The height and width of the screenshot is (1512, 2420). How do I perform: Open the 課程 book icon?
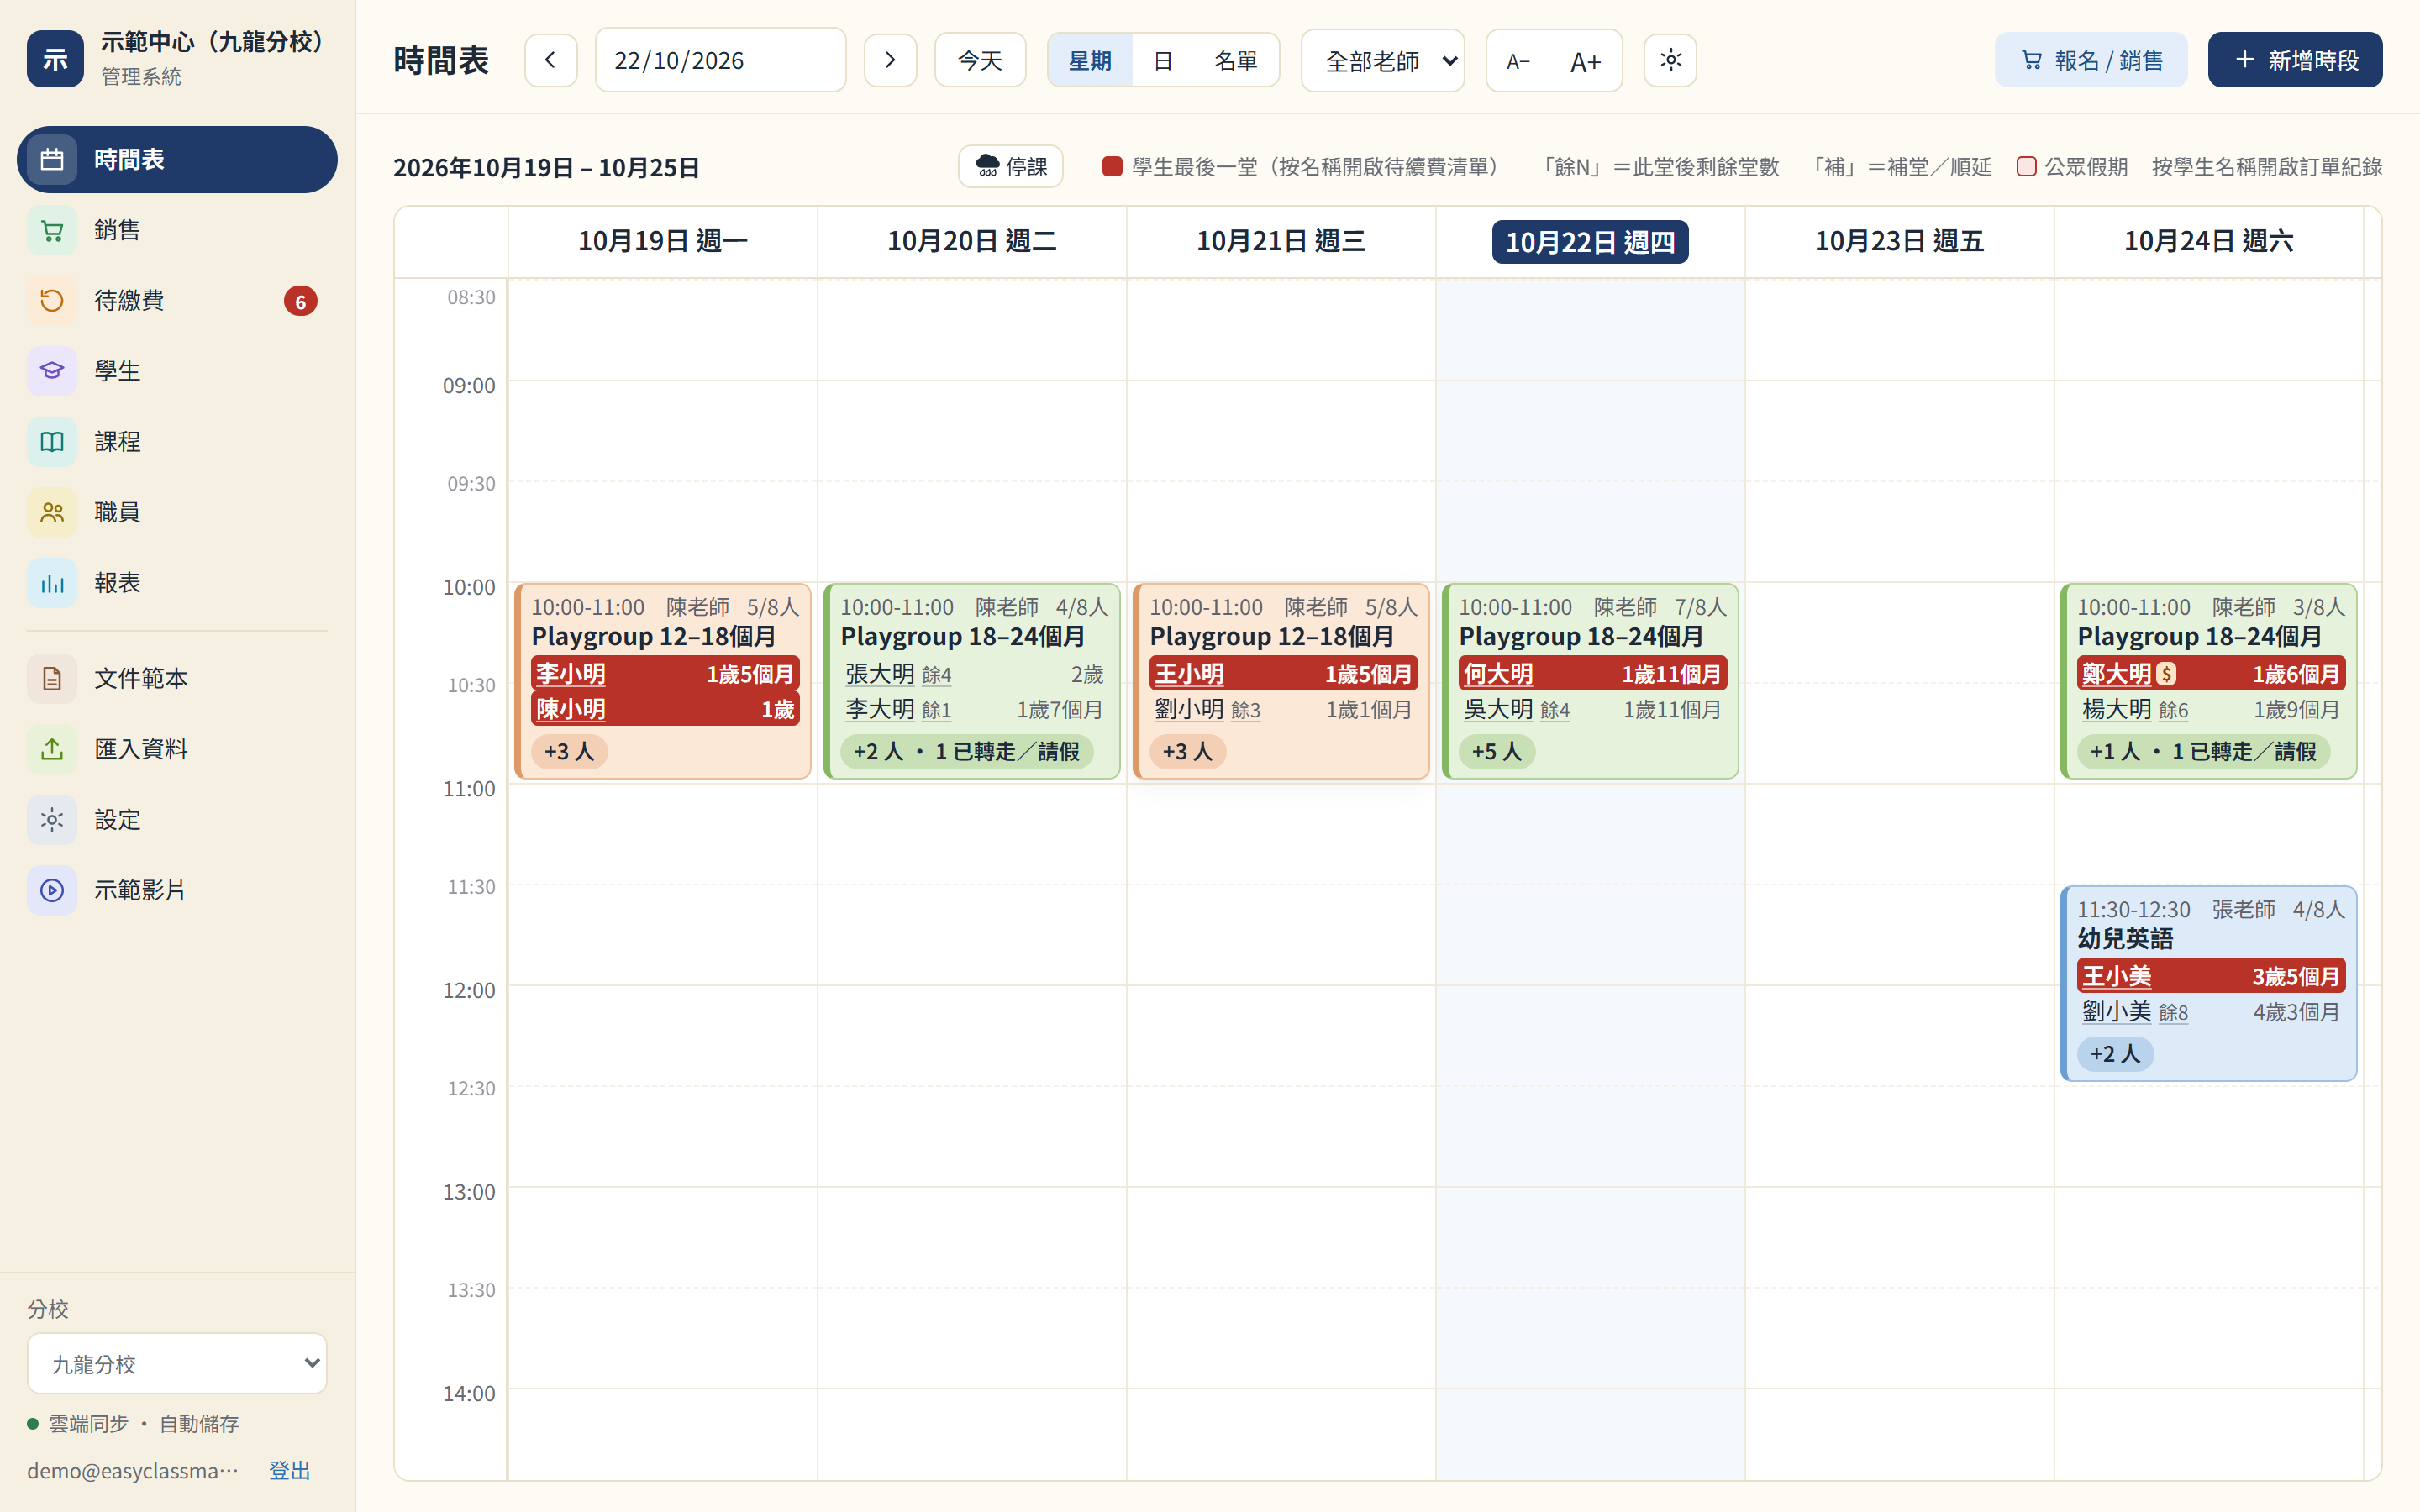52,441
